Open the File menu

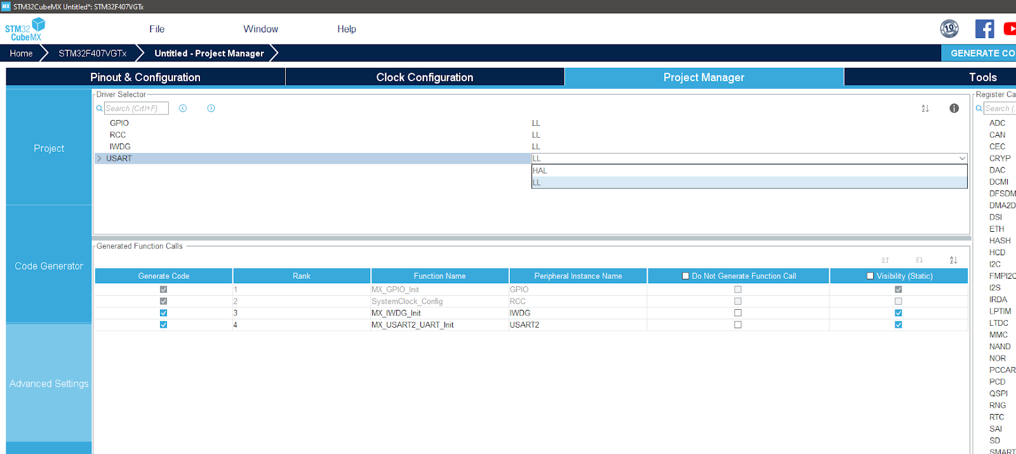click(157, 29)
